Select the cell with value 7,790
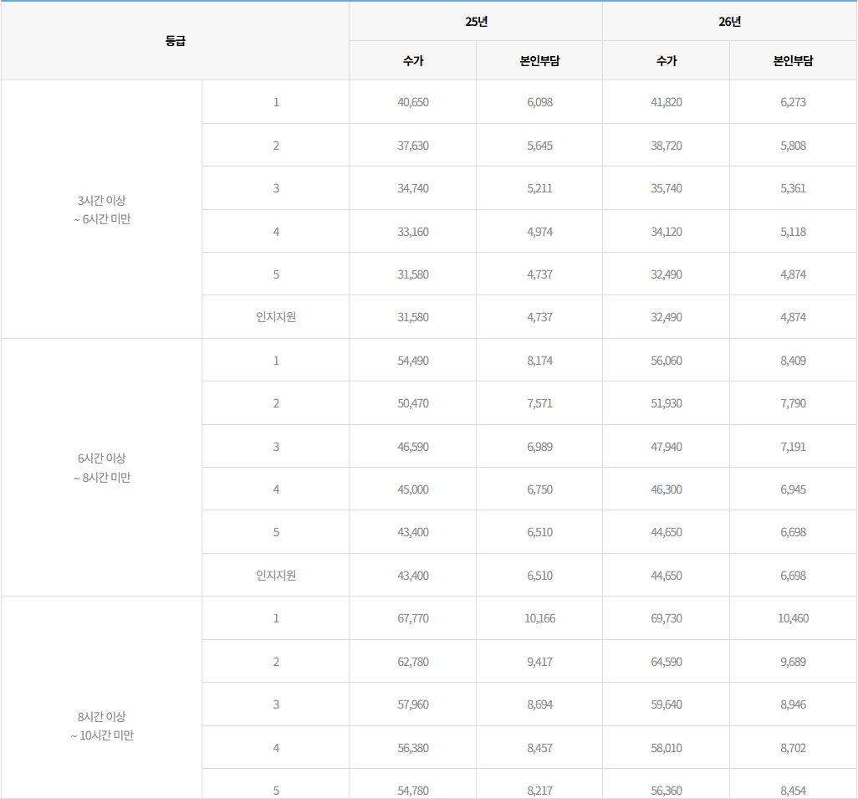 pos(793,403)
